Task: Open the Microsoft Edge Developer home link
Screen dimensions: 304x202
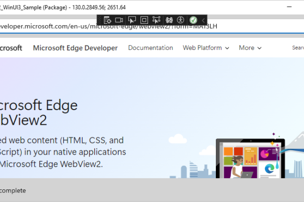Action: 75,48
